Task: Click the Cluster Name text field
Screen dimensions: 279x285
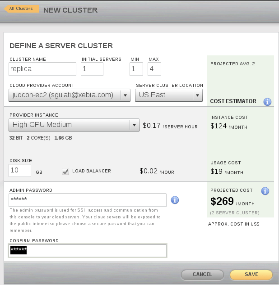Action: 42,69
